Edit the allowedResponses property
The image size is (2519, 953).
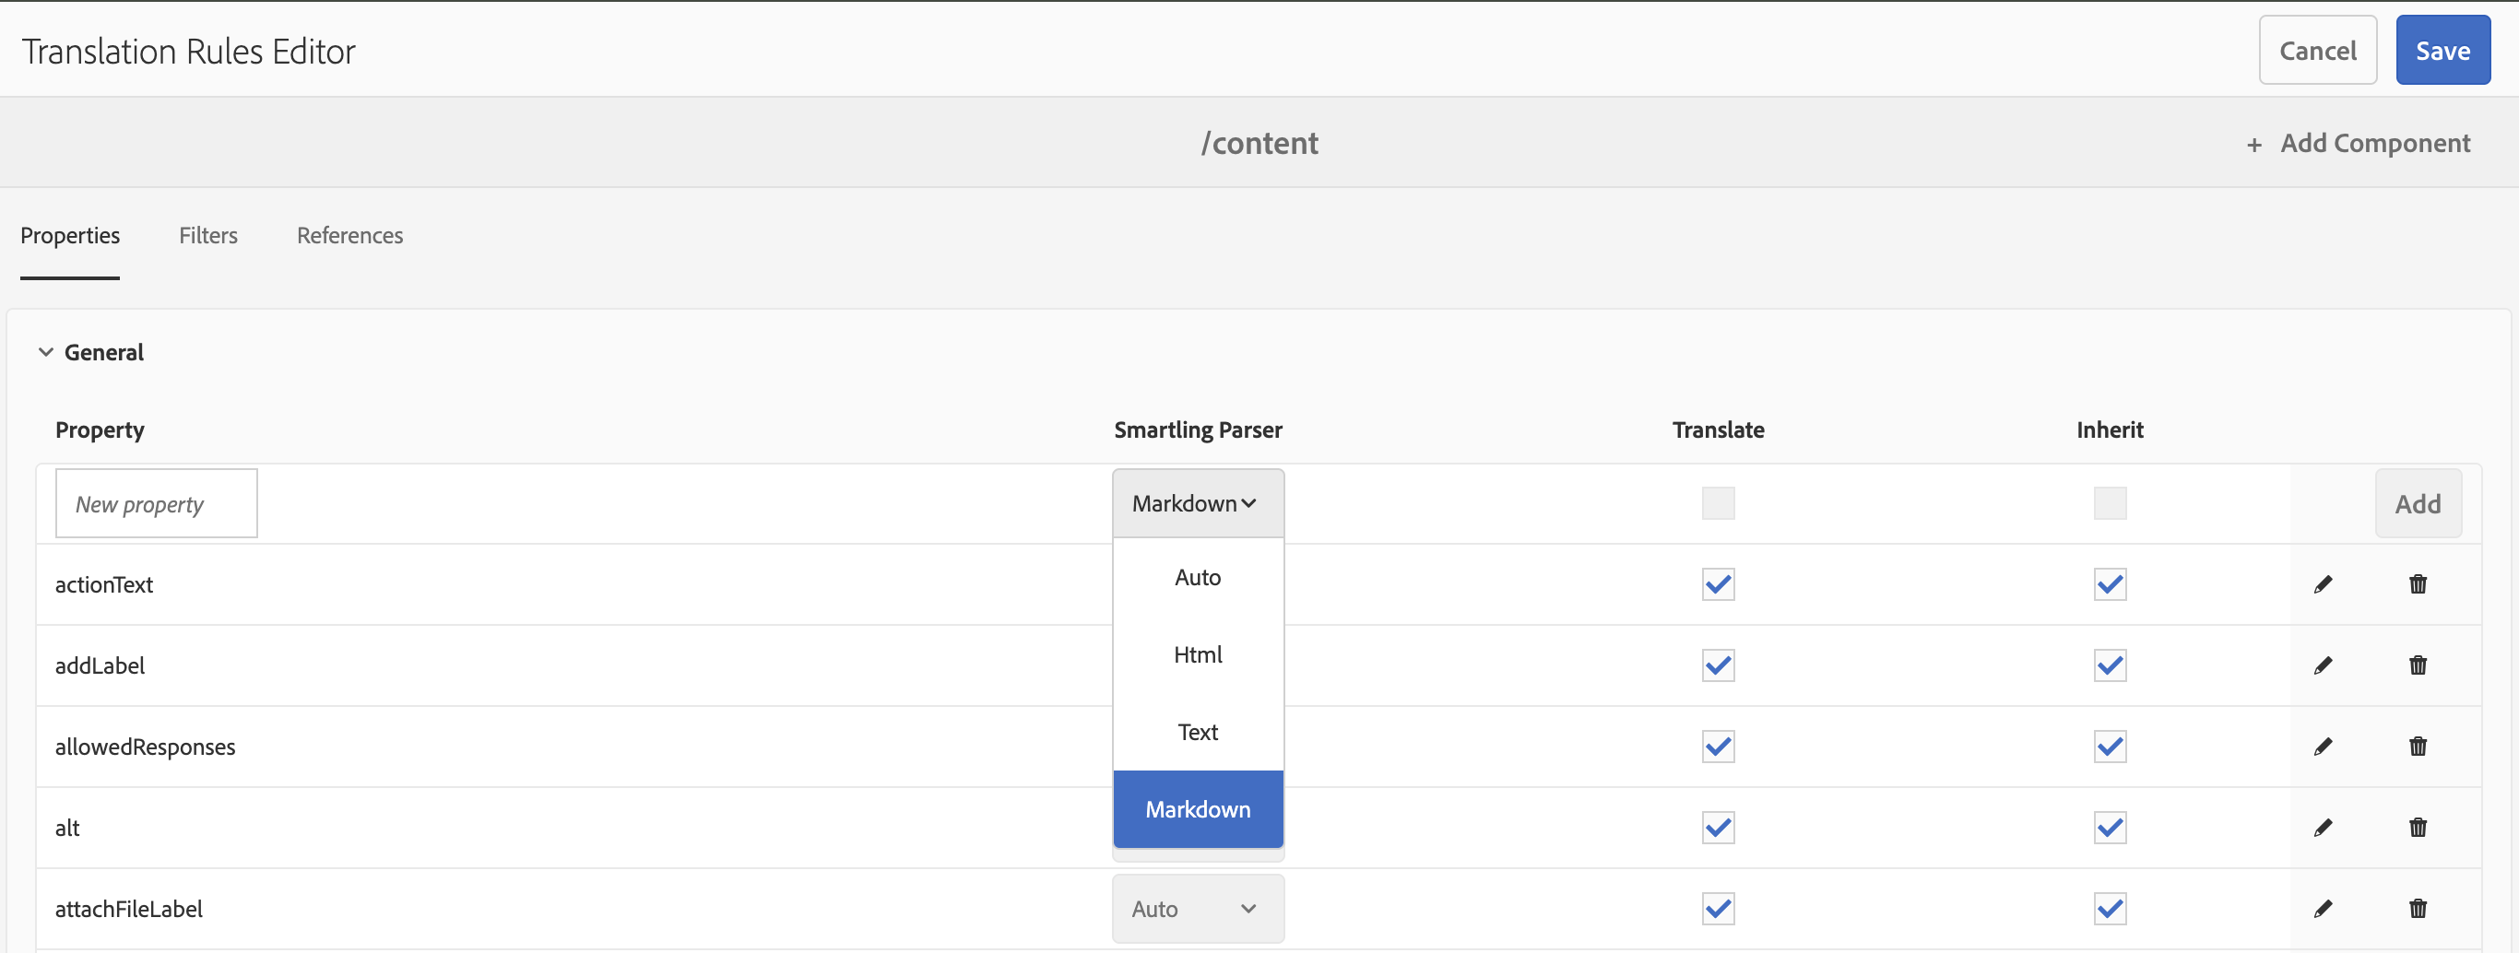click(x=2323, y=747)
